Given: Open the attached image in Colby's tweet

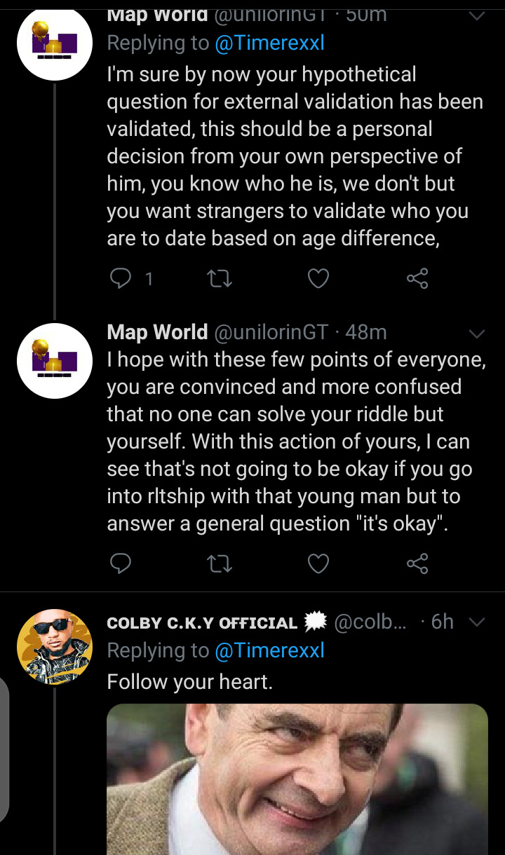Looking at the screenshot, I should click(297, 779).
